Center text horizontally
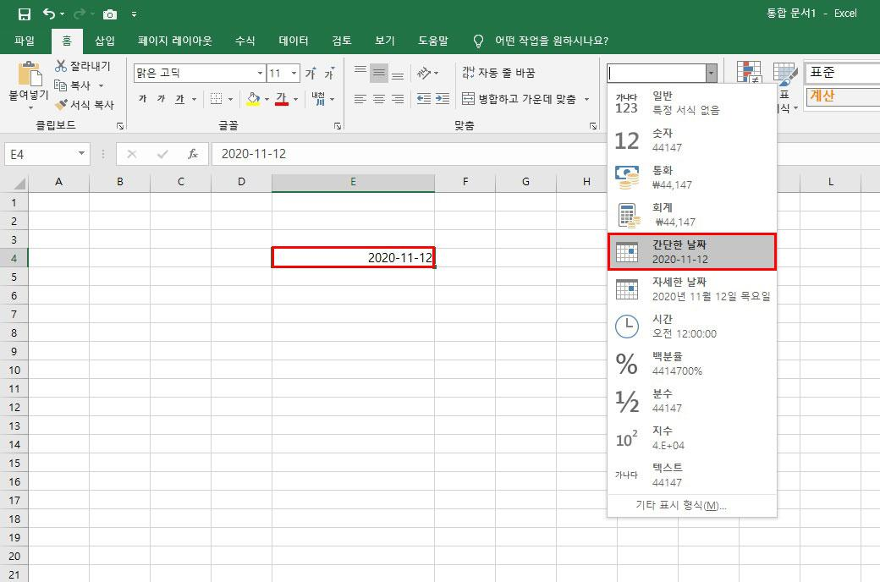Image resolution: width=880 pixels, height=582 pixels. coord(379,99)
